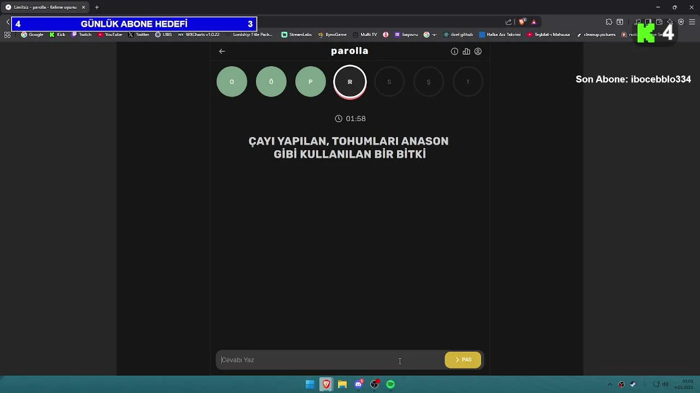Open the YouTube bookmark
Image resolution: width=700 pixels, height=393 pixels.
pos(110,34)
